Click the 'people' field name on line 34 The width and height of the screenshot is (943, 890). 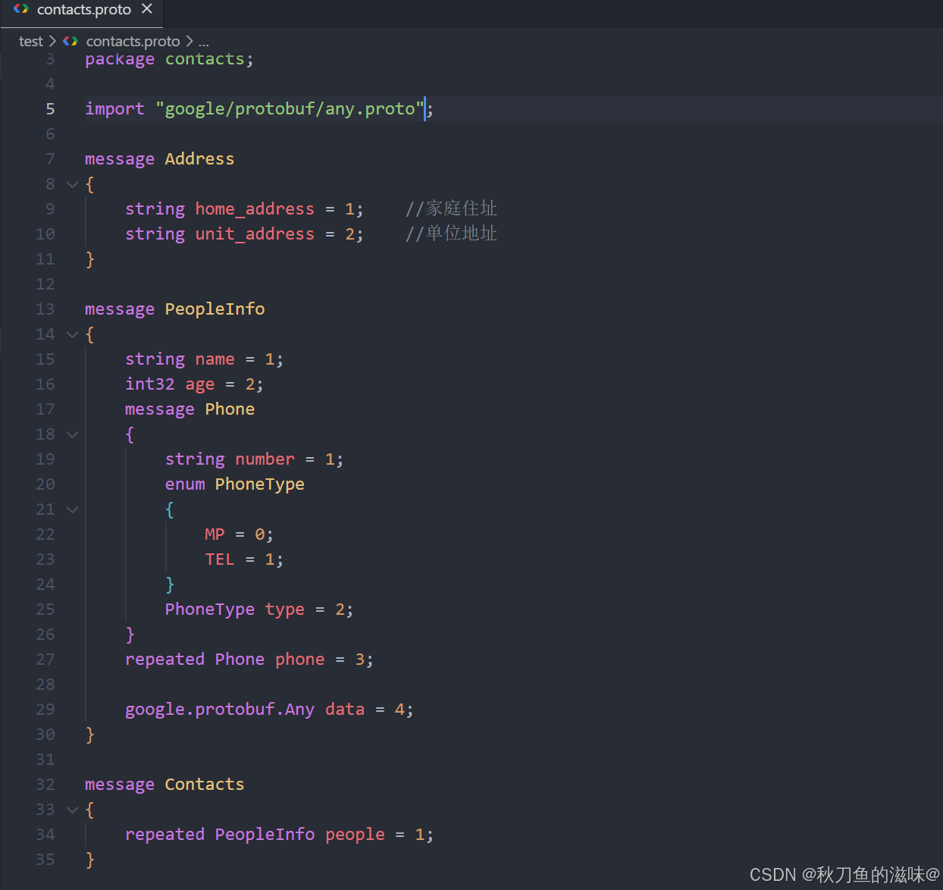(355, 835)
